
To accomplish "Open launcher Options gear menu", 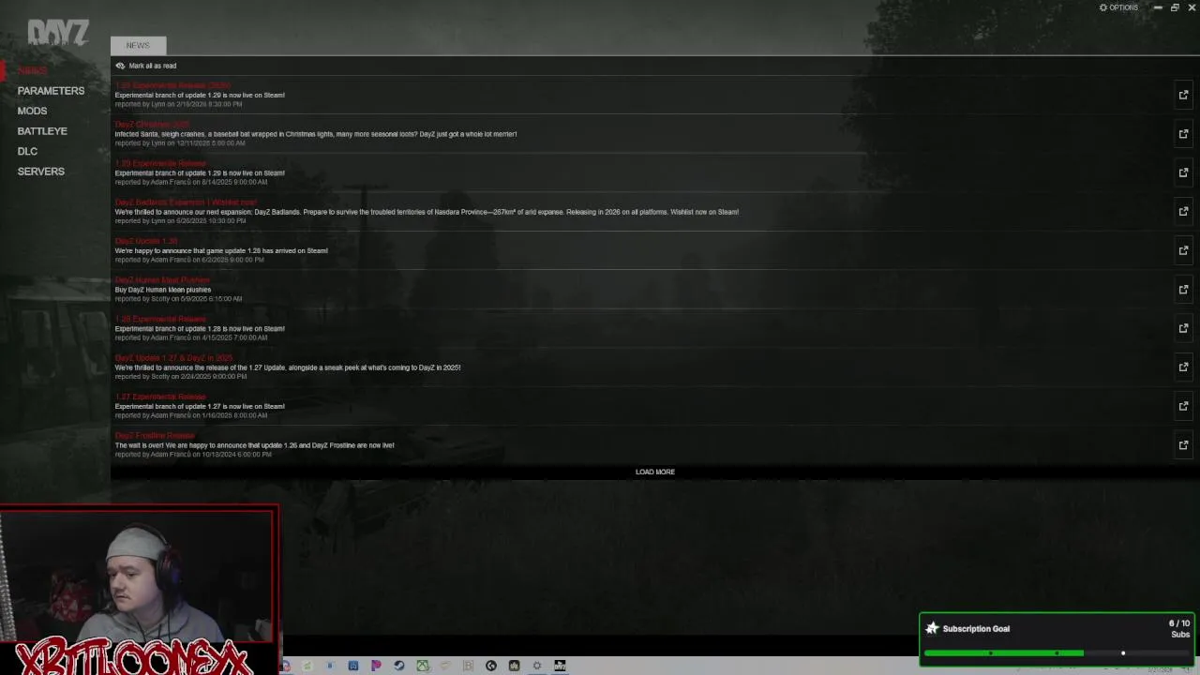I will click(1118, 7).
